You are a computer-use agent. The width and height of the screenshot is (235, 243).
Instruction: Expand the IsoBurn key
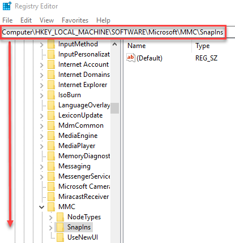click(42, 96)
